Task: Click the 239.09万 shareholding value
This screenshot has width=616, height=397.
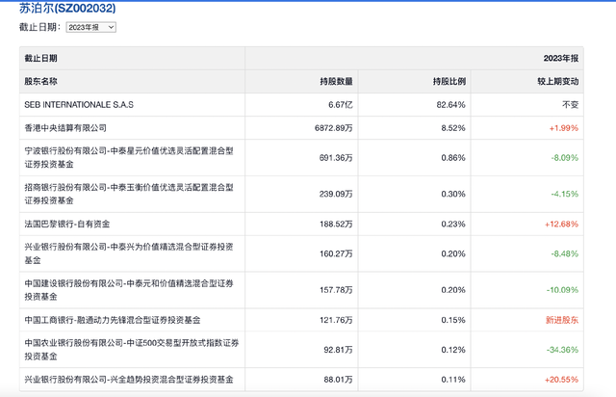Action: click(x=336, y=194)
